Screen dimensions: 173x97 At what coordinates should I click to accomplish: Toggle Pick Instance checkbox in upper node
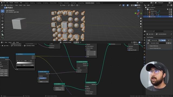pyautogui.click(x=87, y=46)
